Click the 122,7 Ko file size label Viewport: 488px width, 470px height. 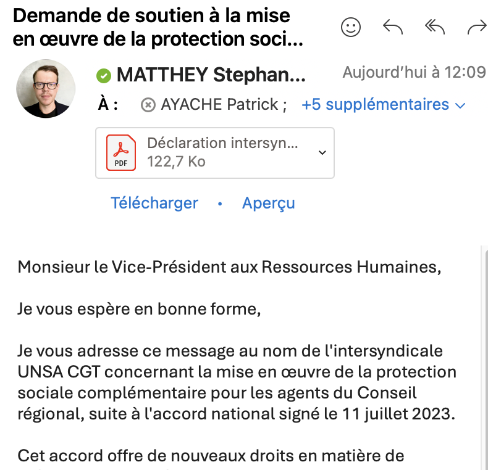[x=176, y=162]
